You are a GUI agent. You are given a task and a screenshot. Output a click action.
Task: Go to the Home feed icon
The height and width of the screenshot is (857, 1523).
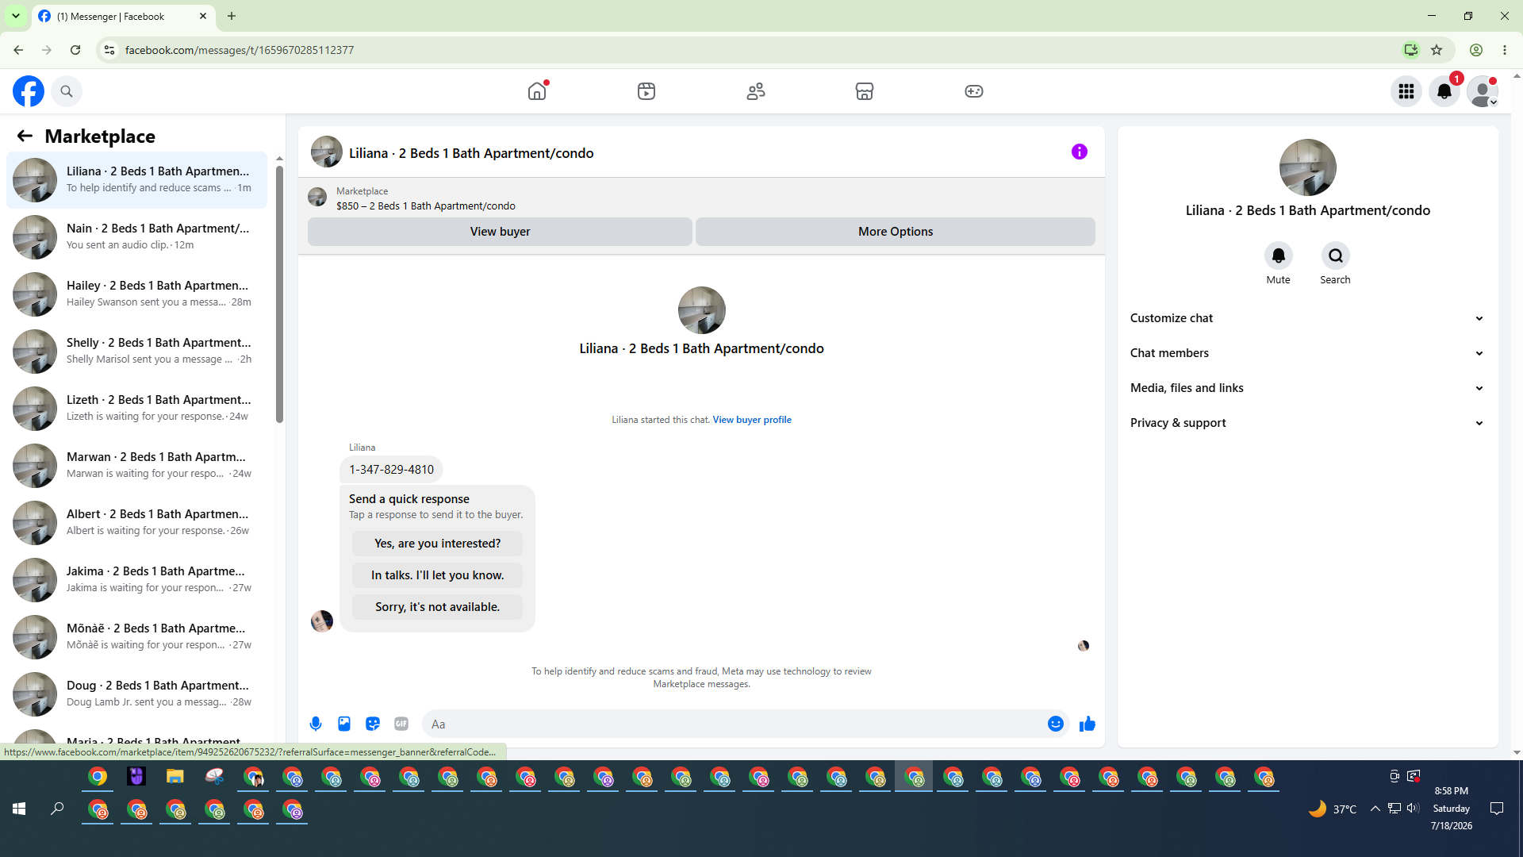point(537,91)
